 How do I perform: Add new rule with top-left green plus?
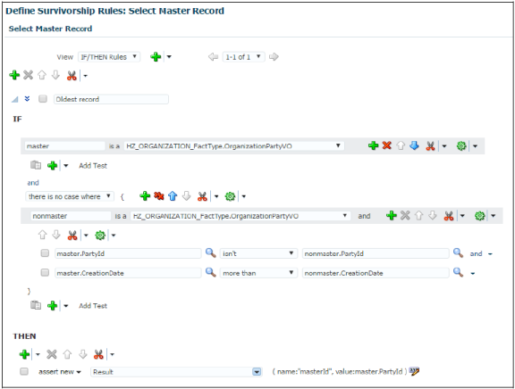pos(14,75)
